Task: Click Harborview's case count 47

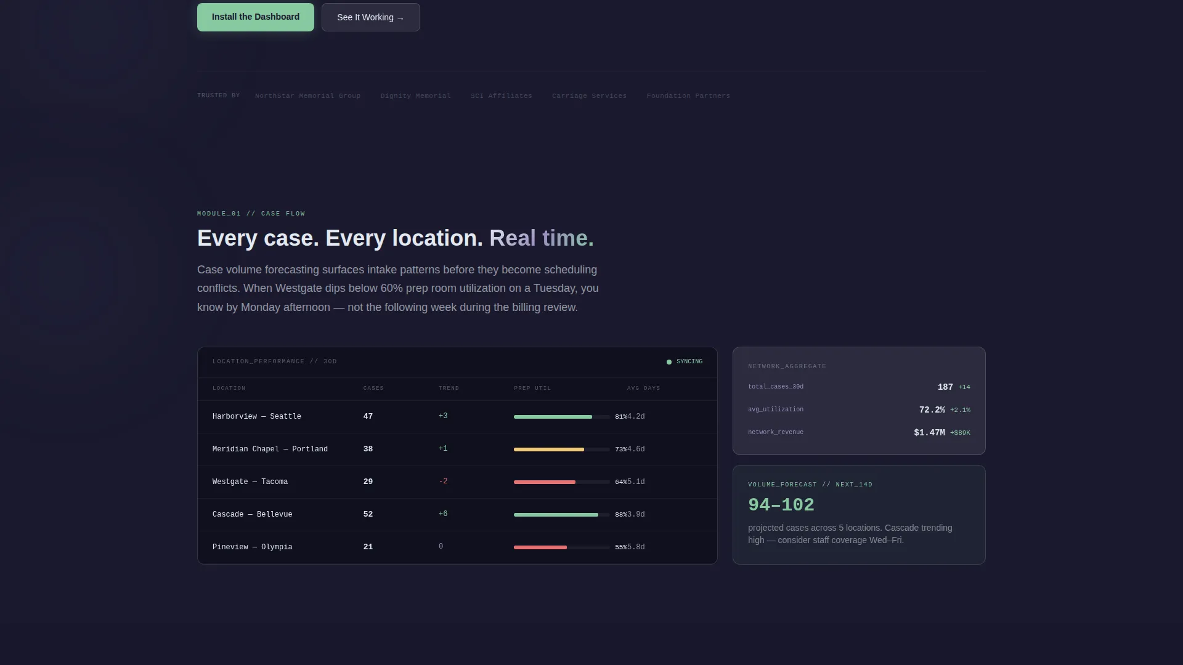Action: [x=368, y=417]
